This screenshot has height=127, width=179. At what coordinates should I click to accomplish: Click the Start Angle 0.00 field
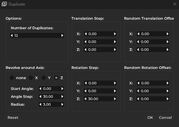coord(51,89)
